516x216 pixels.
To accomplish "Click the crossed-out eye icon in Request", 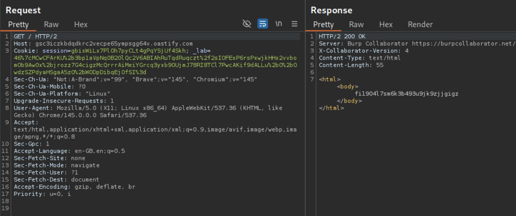I will [247, 24].
